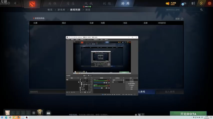This screenshot has width=213, height=119.
Task: Open Dota settings gear icon
Action: point(9,3)
